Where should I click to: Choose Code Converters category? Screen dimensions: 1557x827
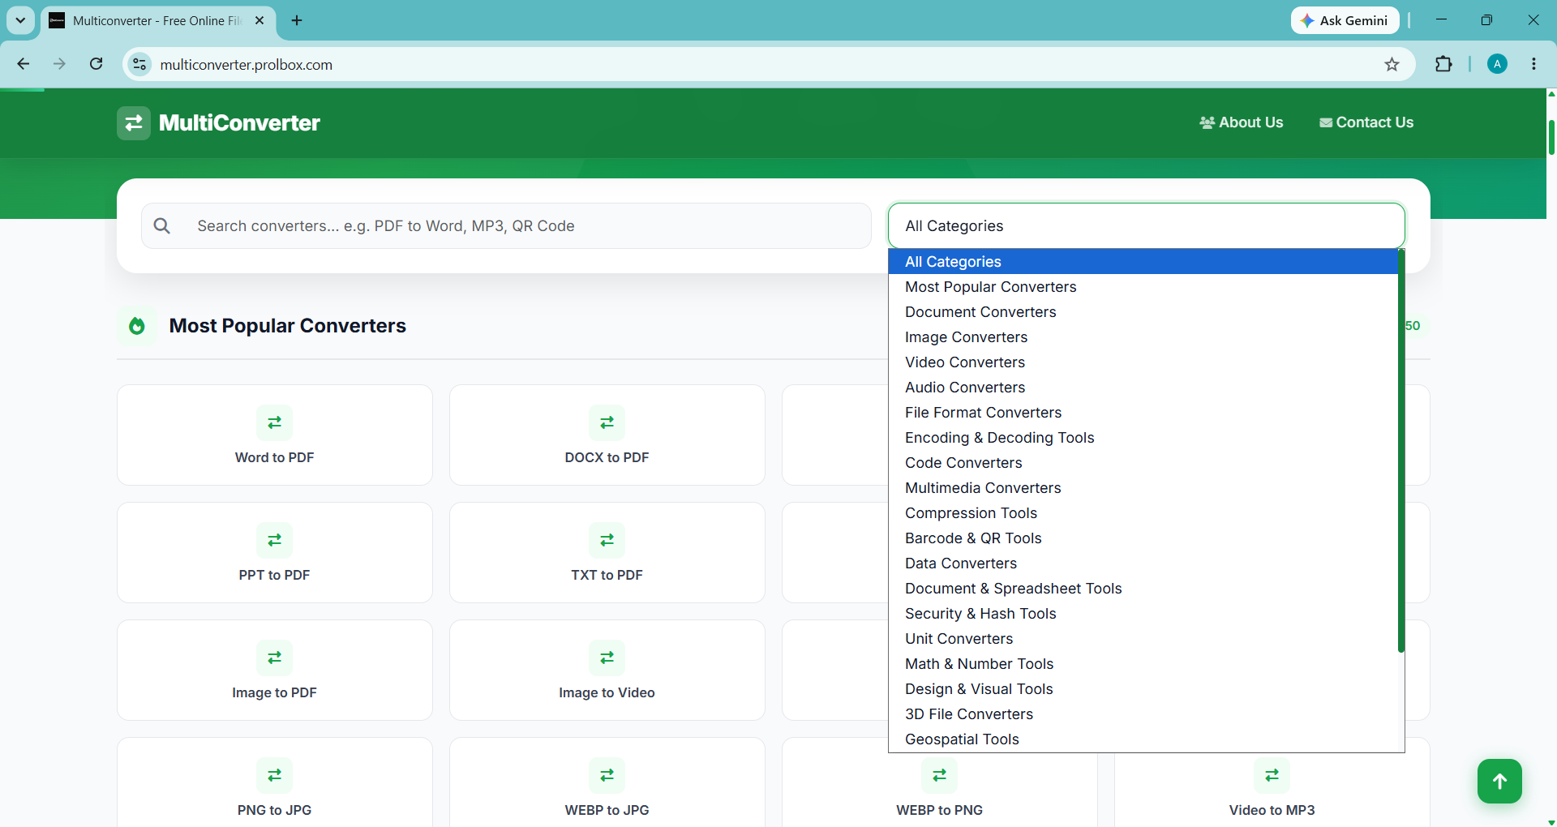[1143, 463]
